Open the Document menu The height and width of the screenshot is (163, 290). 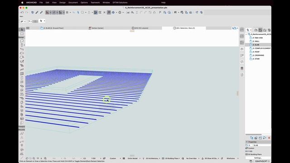pyautogui.click(x=73, y=3)
